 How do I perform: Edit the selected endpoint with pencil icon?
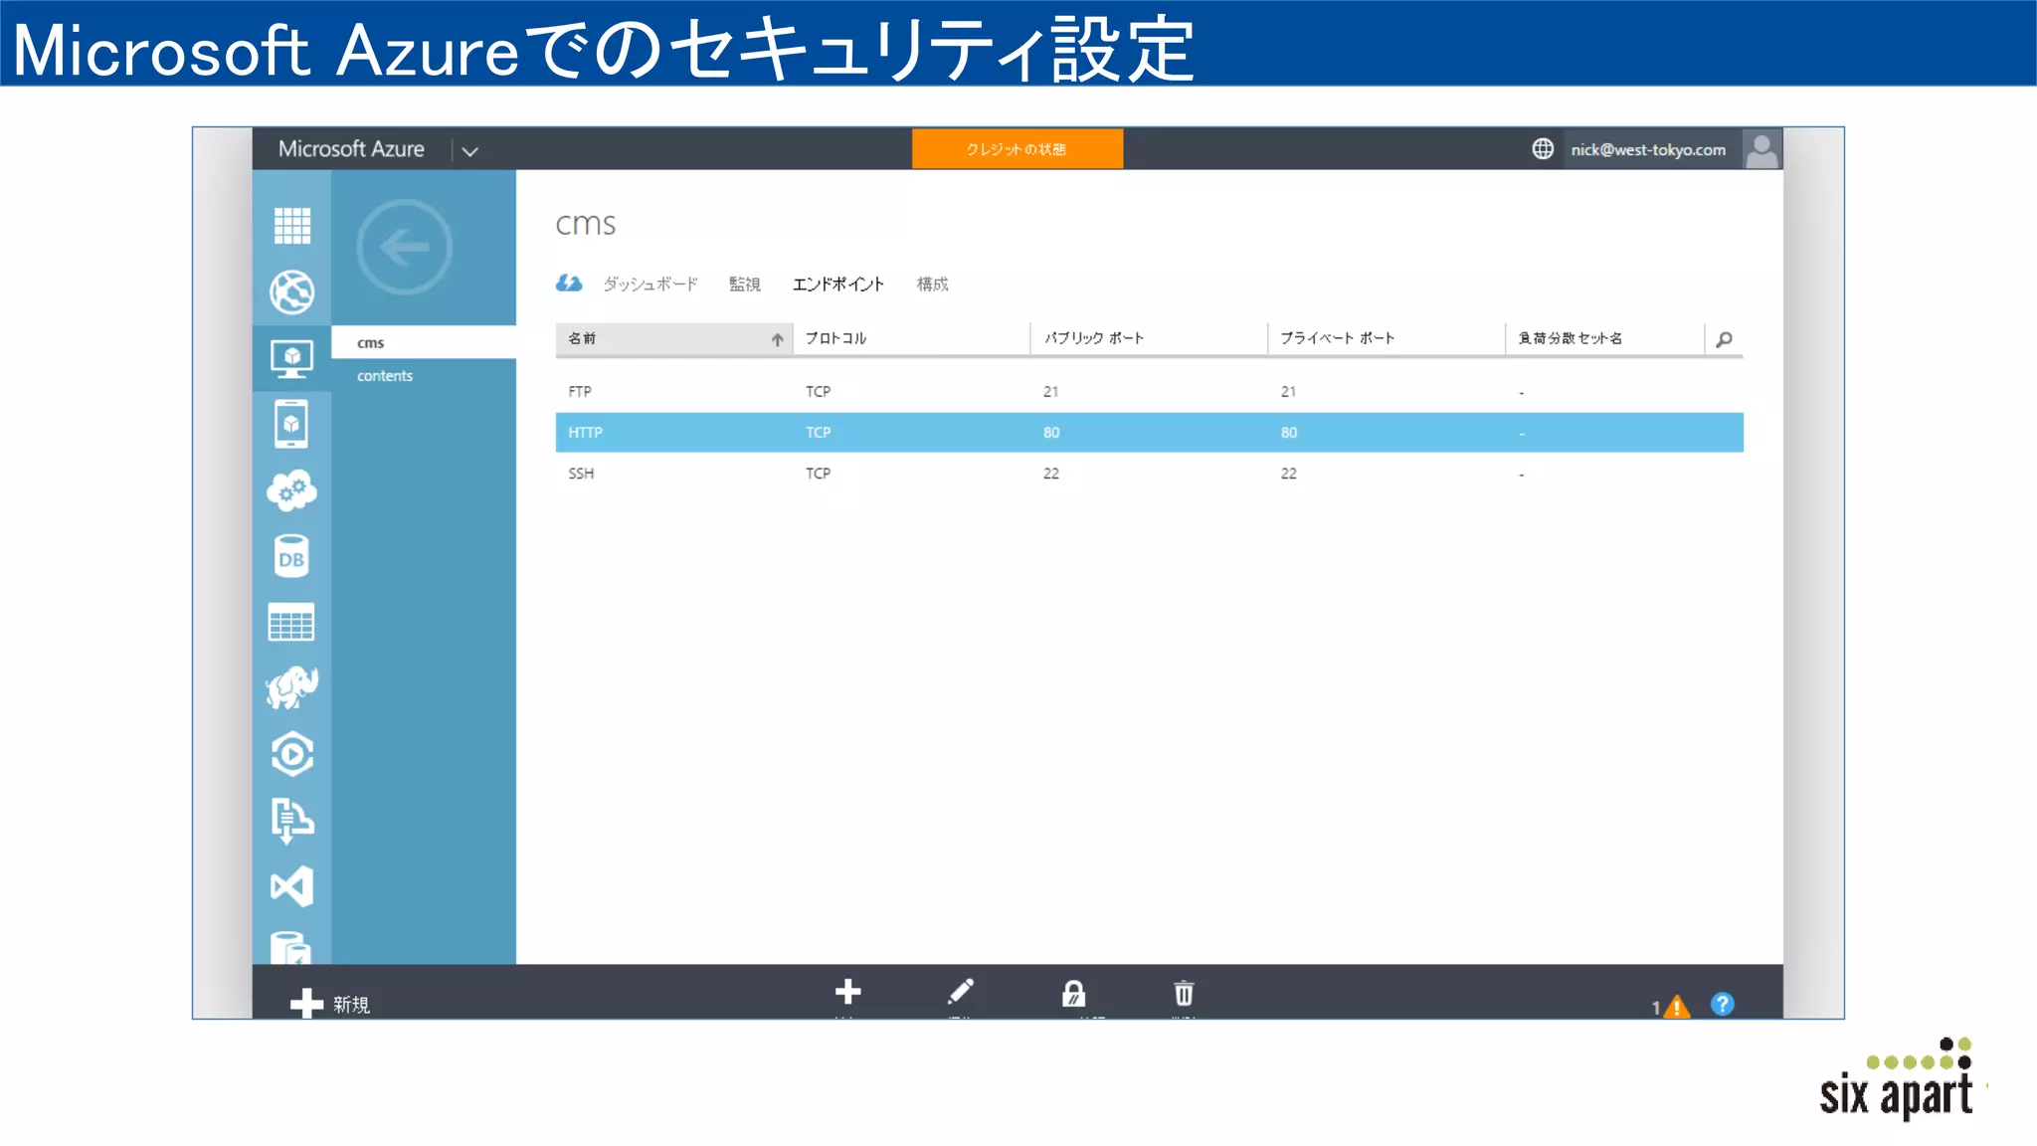(960, 992)
